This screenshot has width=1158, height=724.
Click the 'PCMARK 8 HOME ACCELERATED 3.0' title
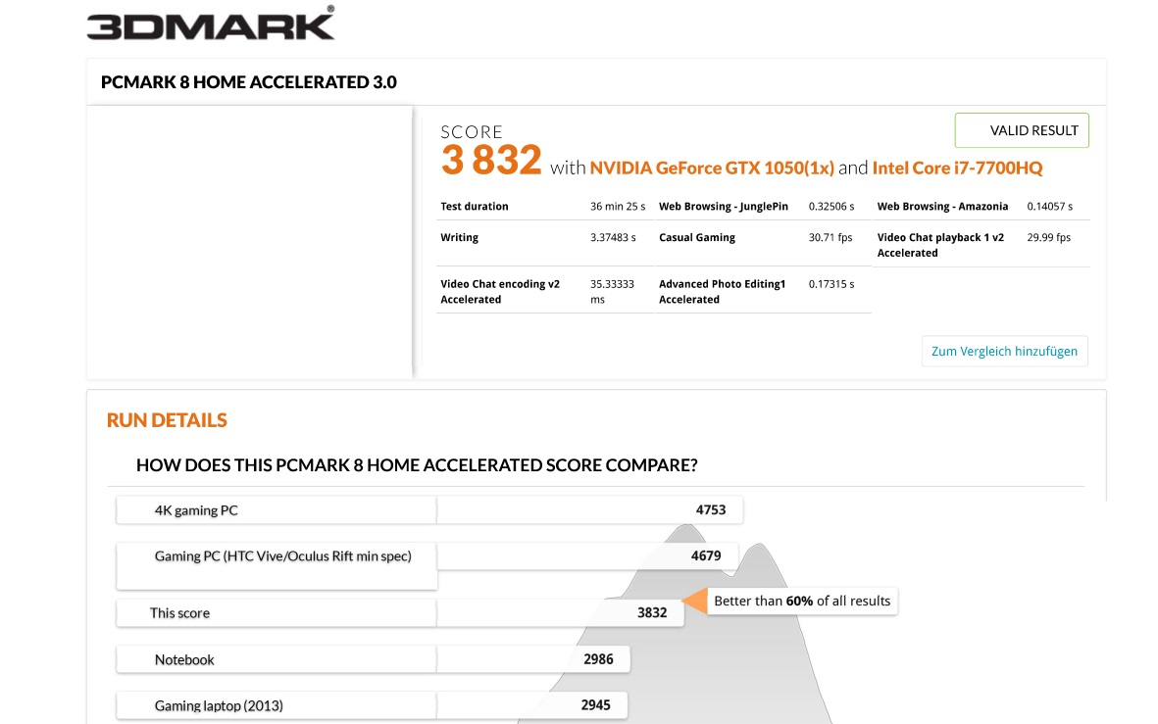point(249,82)
